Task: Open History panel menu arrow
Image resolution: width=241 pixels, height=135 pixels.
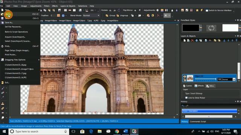Action: coord(235,102)
